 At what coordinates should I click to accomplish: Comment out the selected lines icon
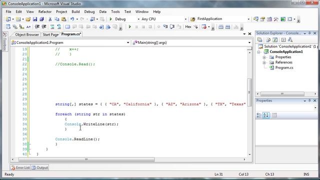52,26
